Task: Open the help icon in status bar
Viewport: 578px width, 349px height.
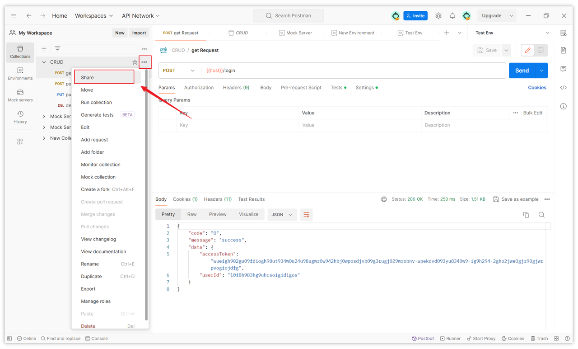Action: pos(567,339)
